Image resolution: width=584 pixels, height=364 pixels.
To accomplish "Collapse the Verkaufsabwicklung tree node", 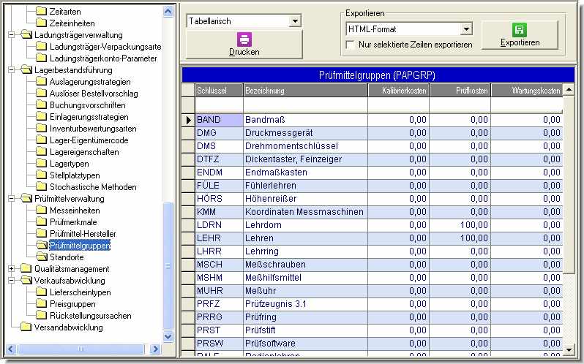I will [12, 281].
